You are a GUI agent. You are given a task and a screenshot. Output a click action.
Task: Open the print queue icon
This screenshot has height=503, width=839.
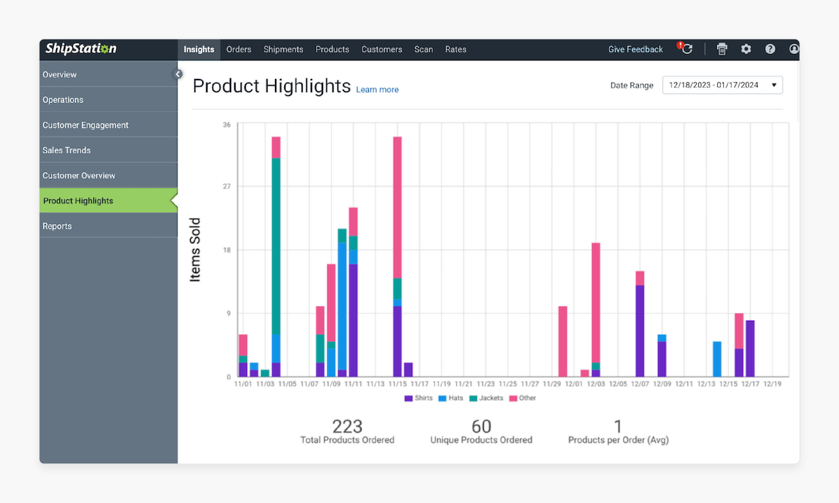point(722,49)
